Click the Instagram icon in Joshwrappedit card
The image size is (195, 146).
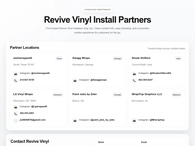tap(16, 74)
